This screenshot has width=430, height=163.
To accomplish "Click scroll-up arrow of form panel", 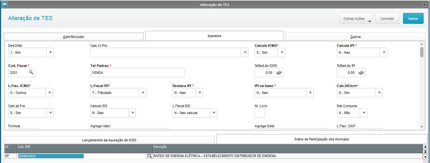I will click(x=422, y=44).
